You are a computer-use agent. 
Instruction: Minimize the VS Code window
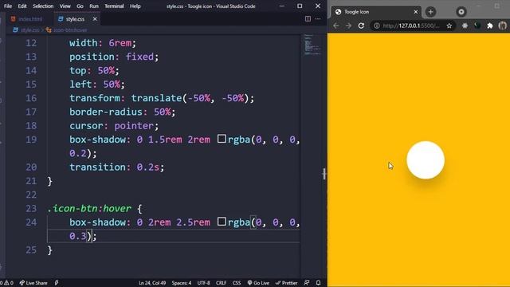coord(281,6)
